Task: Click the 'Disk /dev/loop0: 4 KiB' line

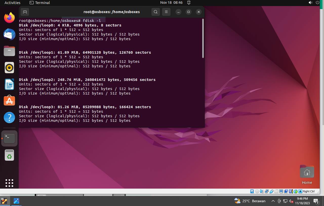Action: click(70, 25)
